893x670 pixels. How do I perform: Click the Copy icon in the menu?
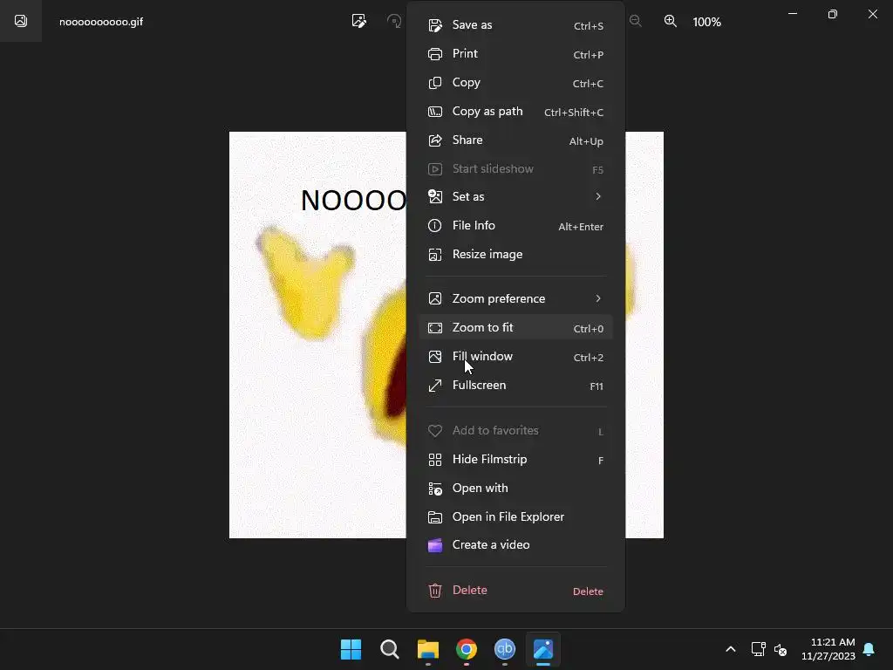[435, 83]
